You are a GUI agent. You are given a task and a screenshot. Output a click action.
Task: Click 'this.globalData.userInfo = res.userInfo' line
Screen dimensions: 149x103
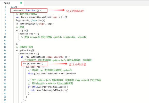52,74
